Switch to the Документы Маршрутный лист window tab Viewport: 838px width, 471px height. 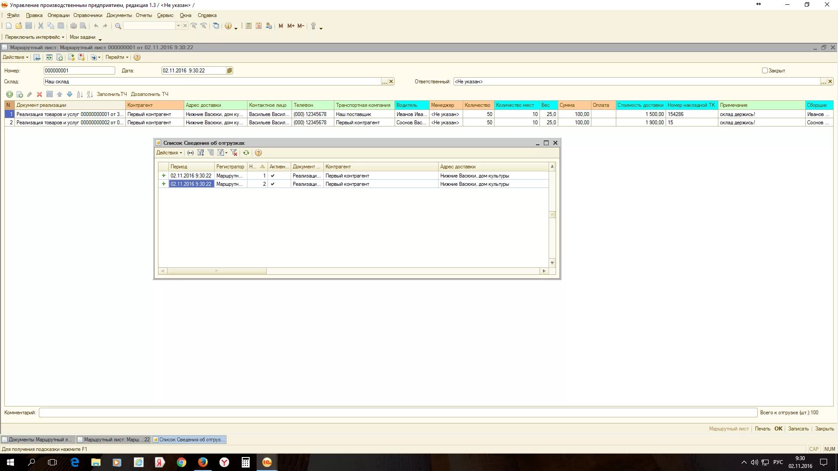38,440
